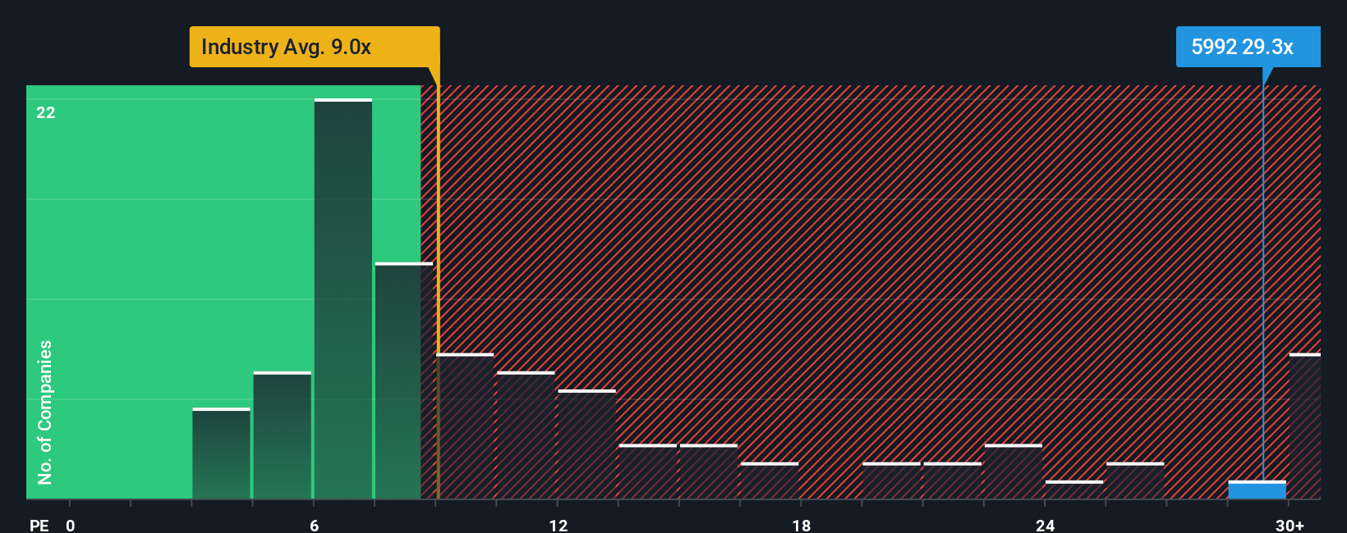Click the PE axis label
Screen dimensions: 1347x533
(x=39, y=525)
